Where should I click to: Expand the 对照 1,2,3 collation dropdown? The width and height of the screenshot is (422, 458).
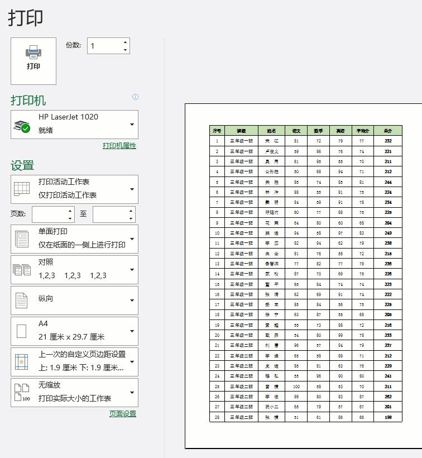pyautogui.click(x=132, y=270)
